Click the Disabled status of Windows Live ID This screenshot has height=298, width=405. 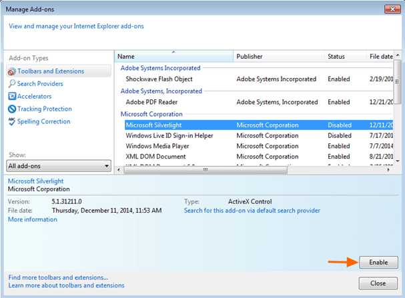tap(340, 136)
